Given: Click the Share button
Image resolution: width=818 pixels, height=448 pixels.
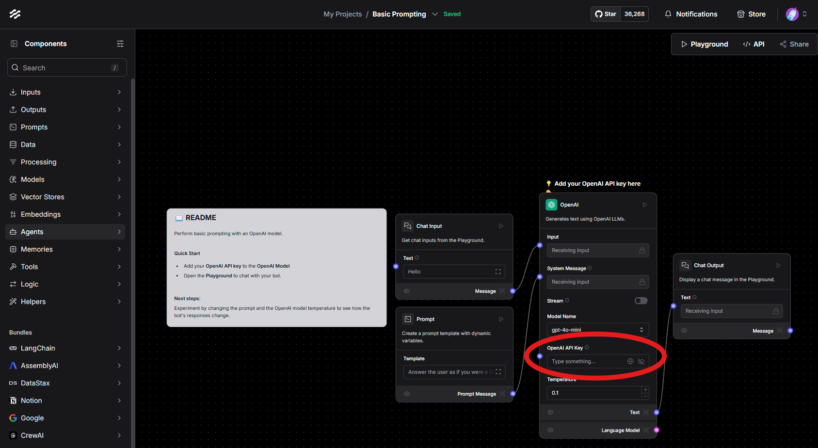Looking at the screenshot, I should pos(794,44).
